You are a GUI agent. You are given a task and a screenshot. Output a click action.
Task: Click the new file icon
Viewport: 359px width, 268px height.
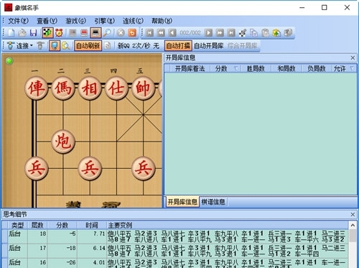tap(11, 33)
